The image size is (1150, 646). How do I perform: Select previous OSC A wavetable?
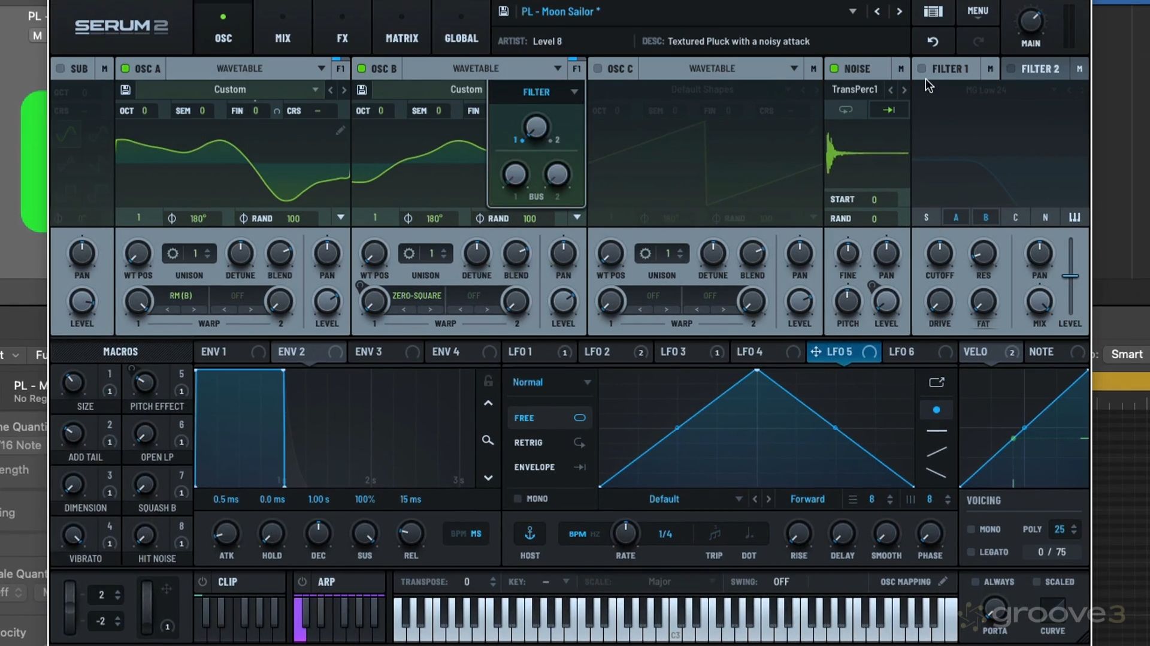coord(331,90)
